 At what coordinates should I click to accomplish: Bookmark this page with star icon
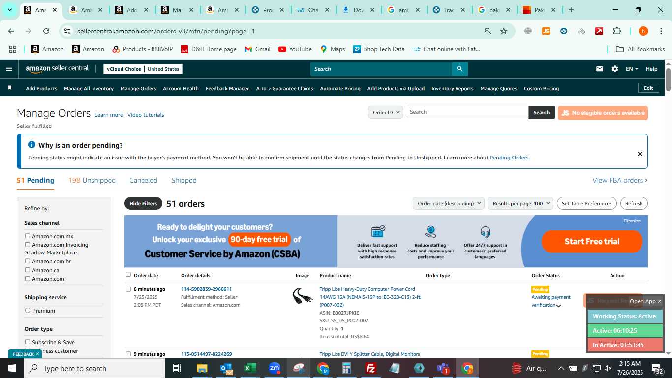point(504,31)
